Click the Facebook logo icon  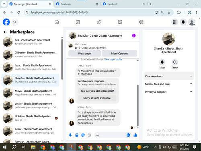(6, 22)
